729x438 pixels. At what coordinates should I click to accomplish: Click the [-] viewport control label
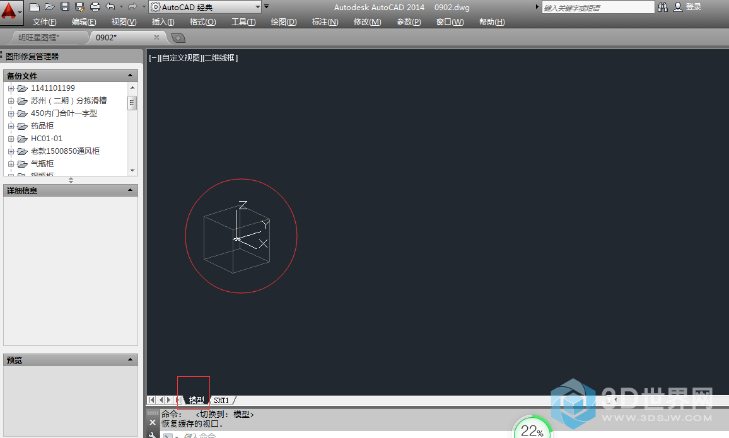point(154,58)
